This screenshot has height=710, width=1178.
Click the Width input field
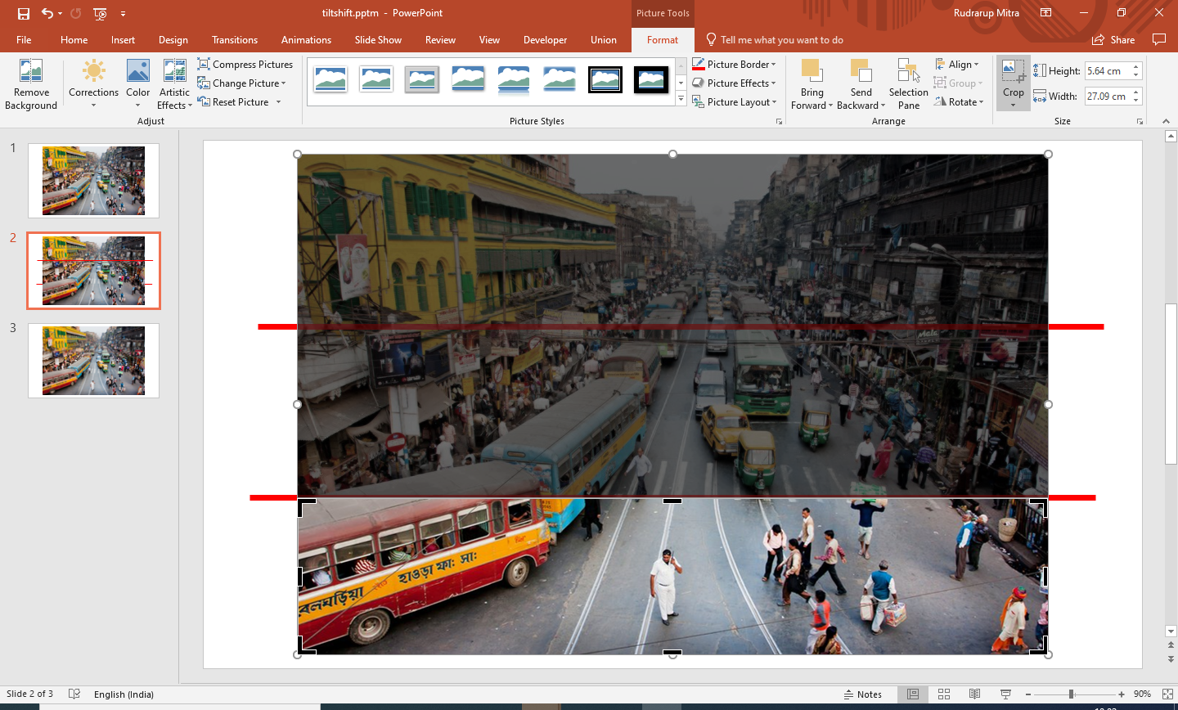tap(1108, 96)
